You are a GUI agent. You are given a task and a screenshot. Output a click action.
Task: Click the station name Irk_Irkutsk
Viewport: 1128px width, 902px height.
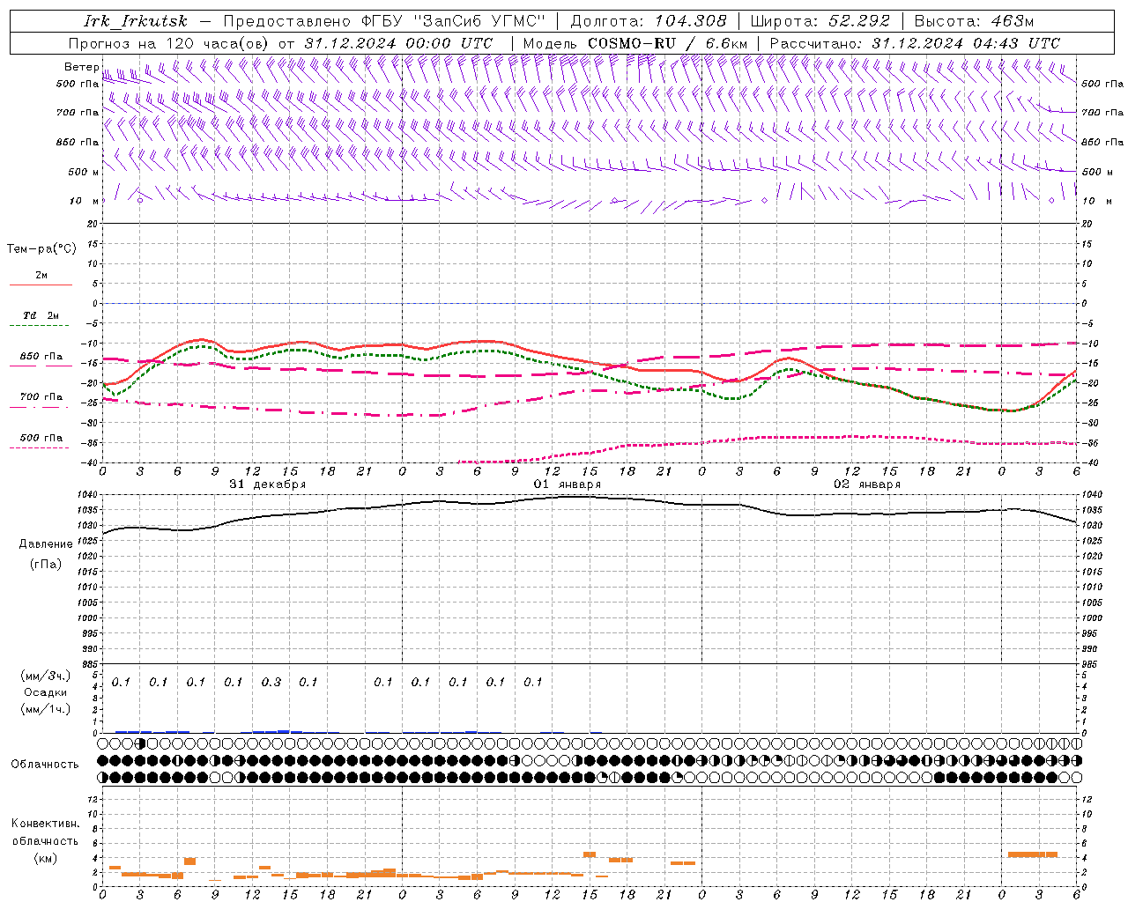[x=135, y=21]
